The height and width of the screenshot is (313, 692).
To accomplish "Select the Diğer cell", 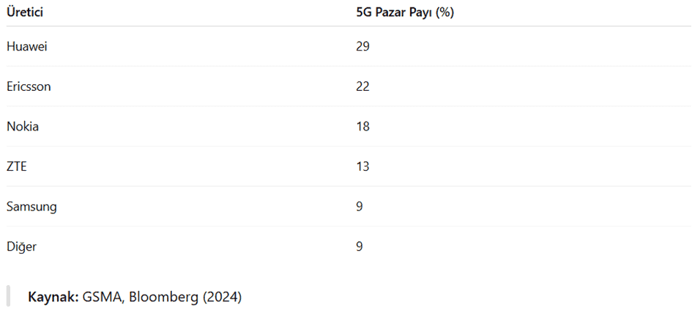I will coord(21,246).
